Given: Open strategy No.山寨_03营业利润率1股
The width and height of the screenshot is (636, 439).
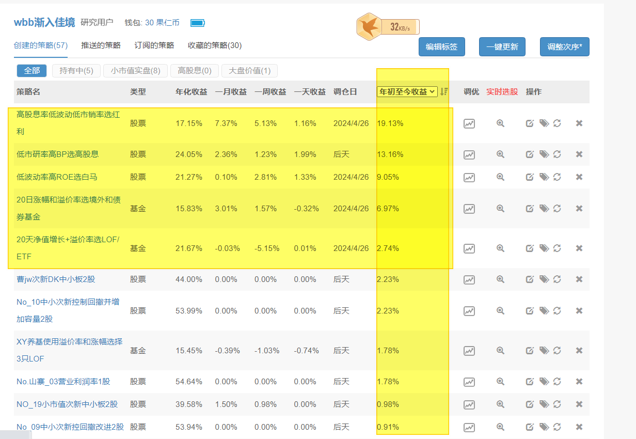Looking at the screenshot, I should pos(63,382).
